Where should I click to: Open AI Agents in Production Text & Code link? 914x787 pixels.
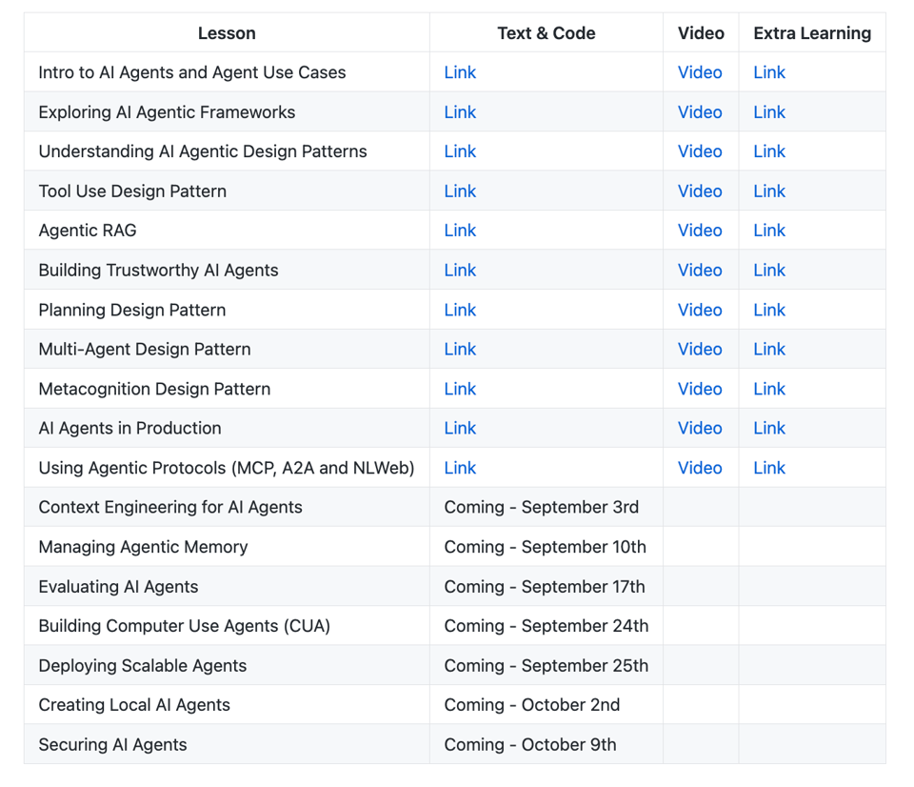click(x=460, y=429)
